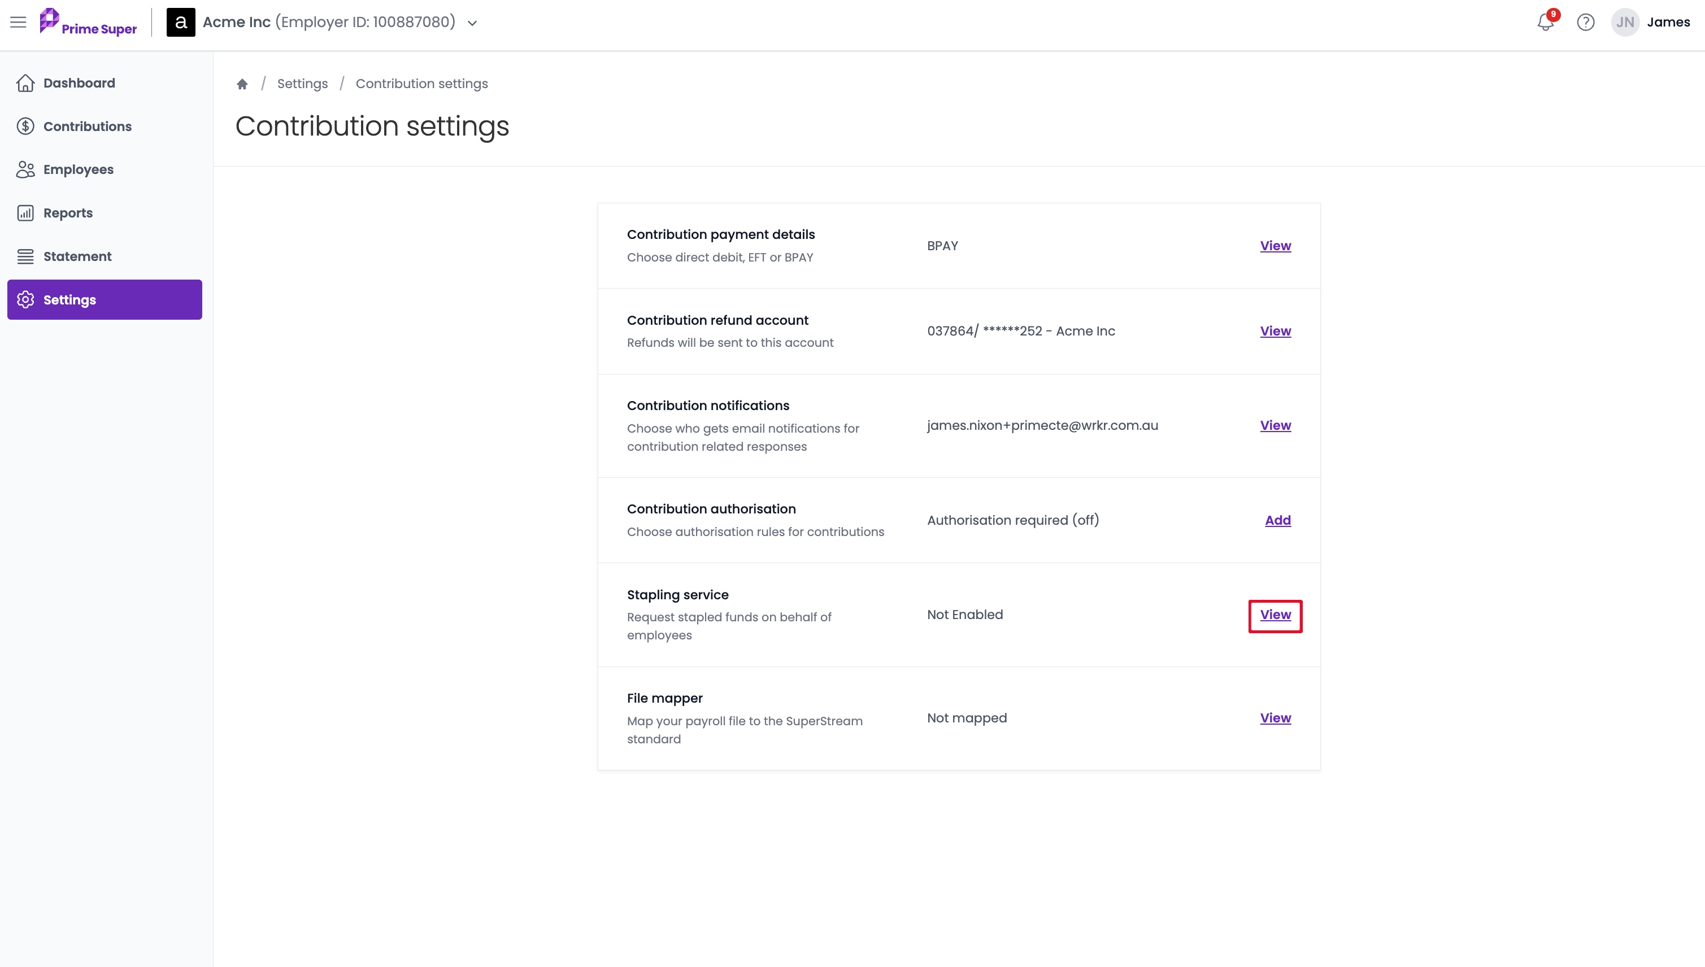Click the Reports chart icon in the sidebar
1705x967 pixels.
pos(25,212)
